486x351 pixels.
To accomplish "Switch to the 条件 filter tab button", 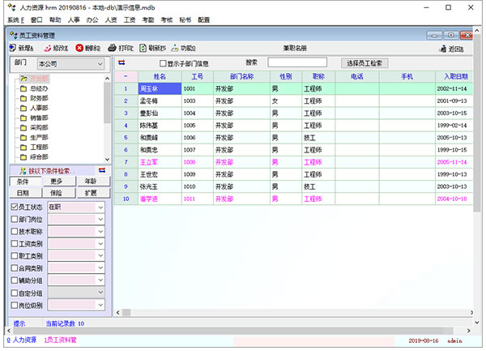I will point(25,182).
